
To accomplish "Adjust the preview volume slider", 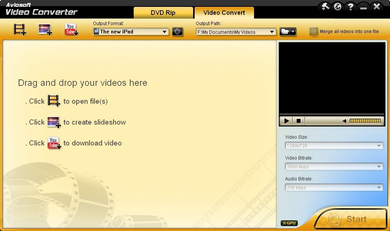I will [365, 121].
